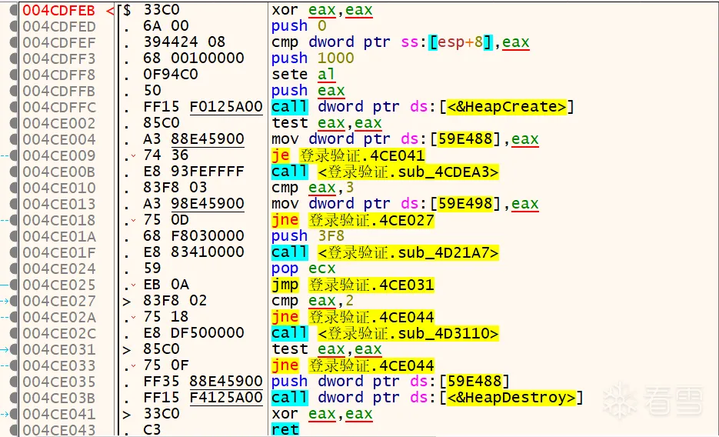Click the call HeapCreate instruction
Image resolution: width=719 pixels, height=437 pixels.
click(422, 107)
